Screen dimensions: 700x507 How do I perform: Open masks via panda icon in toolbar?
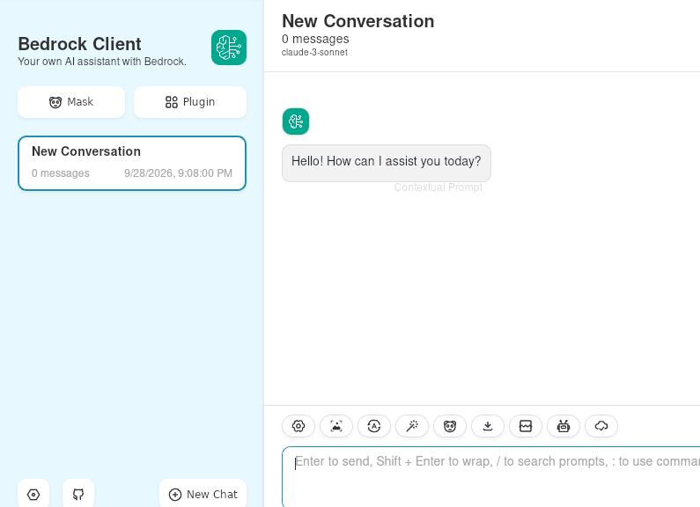(450, 426)
